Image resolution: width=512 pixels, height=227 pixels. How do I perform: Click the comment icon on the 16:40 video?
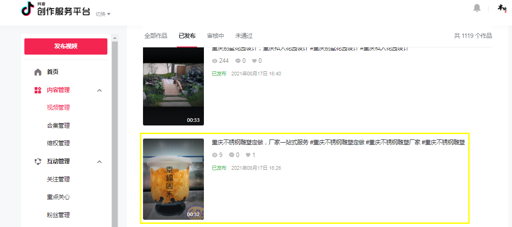[238, 61]
